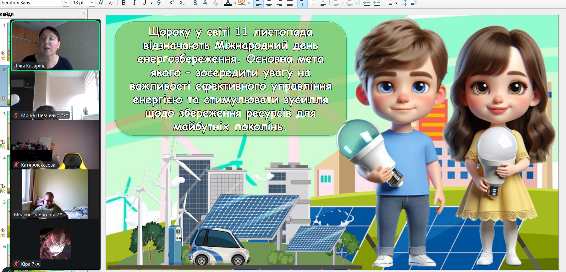Apply subscript formatting
Screen dimensions: 566x272
[182, 3]
